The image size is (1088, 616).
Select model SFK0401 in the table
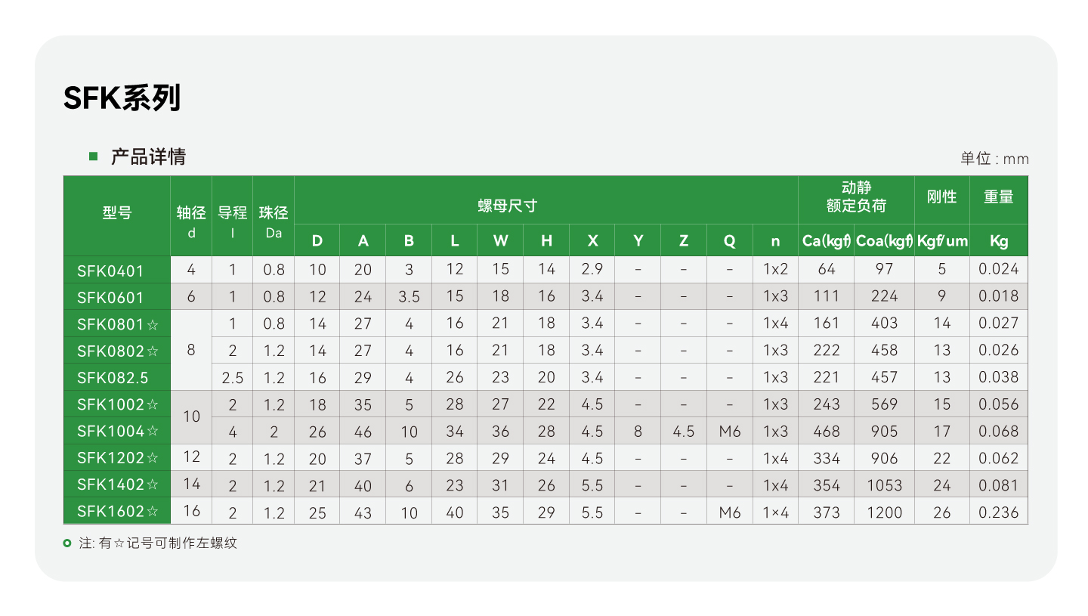(x=110, y=271)
